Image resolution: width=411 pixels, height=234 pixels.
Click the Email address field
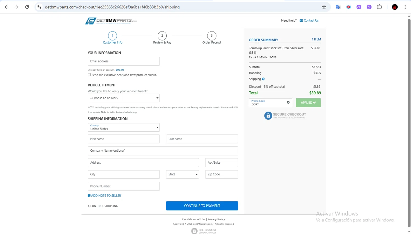point(124,61)
